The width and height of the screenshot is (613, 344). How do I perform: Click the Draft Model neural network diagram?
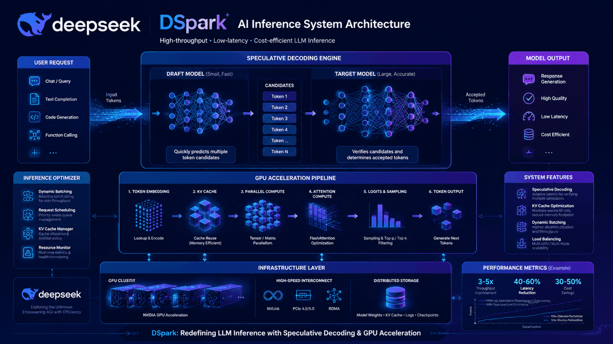point(200,111)
